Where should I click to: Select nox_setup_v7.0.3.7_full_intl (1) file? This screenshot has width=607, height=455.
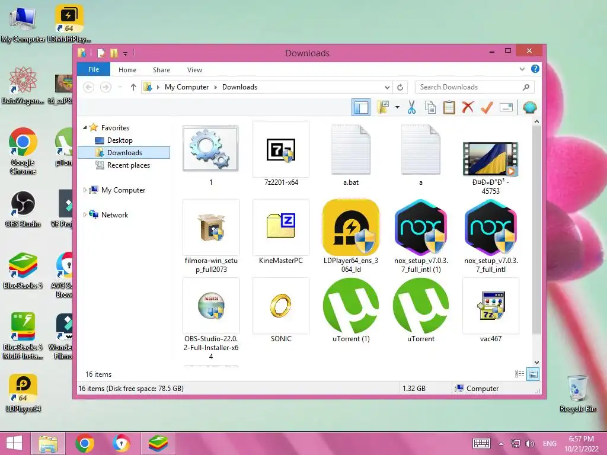421,236
